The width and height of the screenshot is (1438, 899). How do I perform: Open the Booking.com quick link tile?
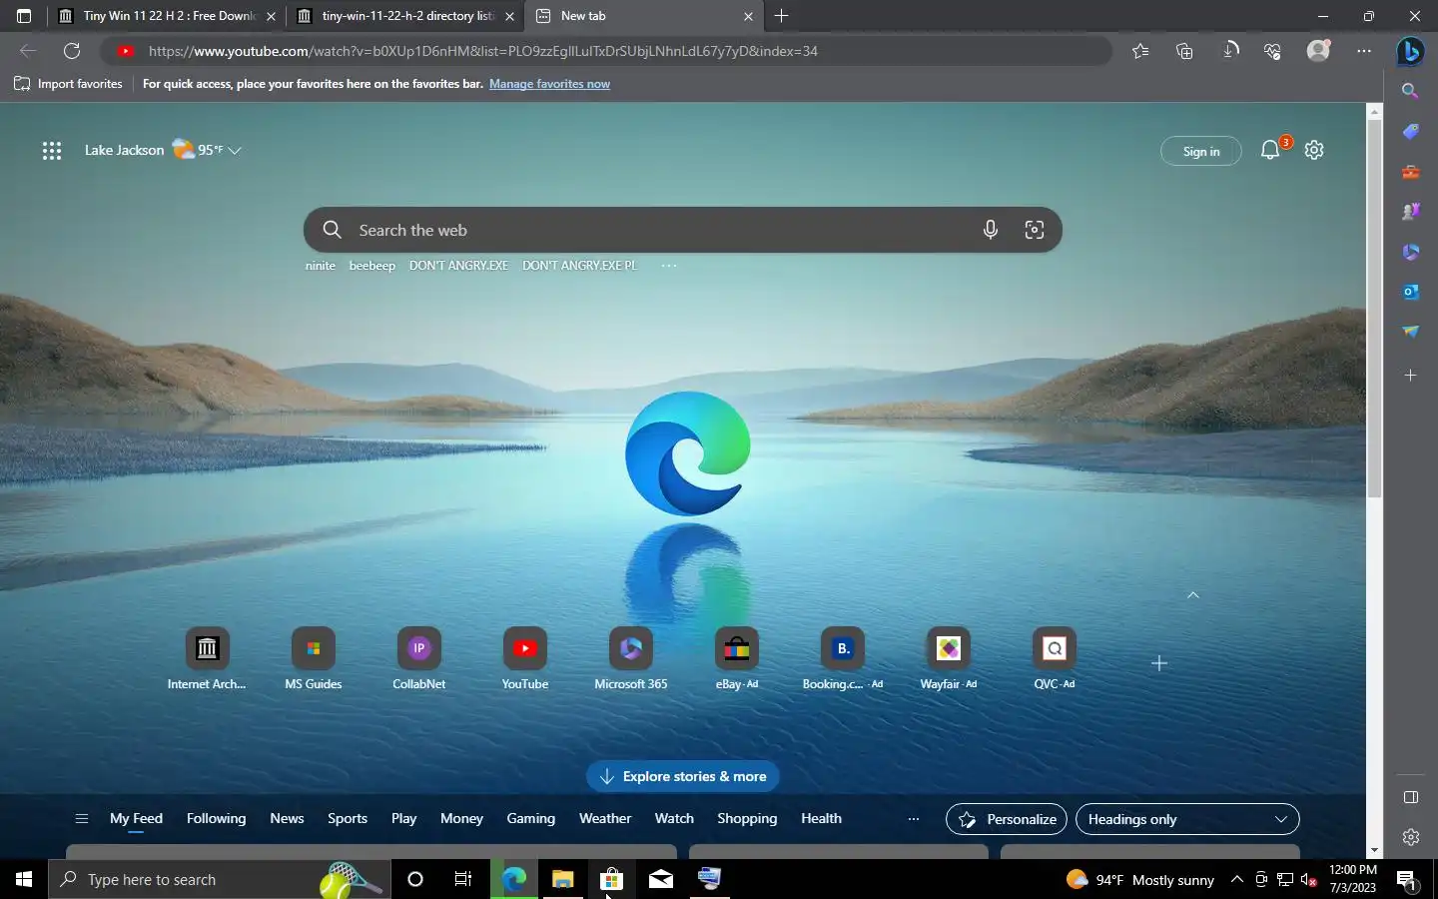(x=842, y=659)
